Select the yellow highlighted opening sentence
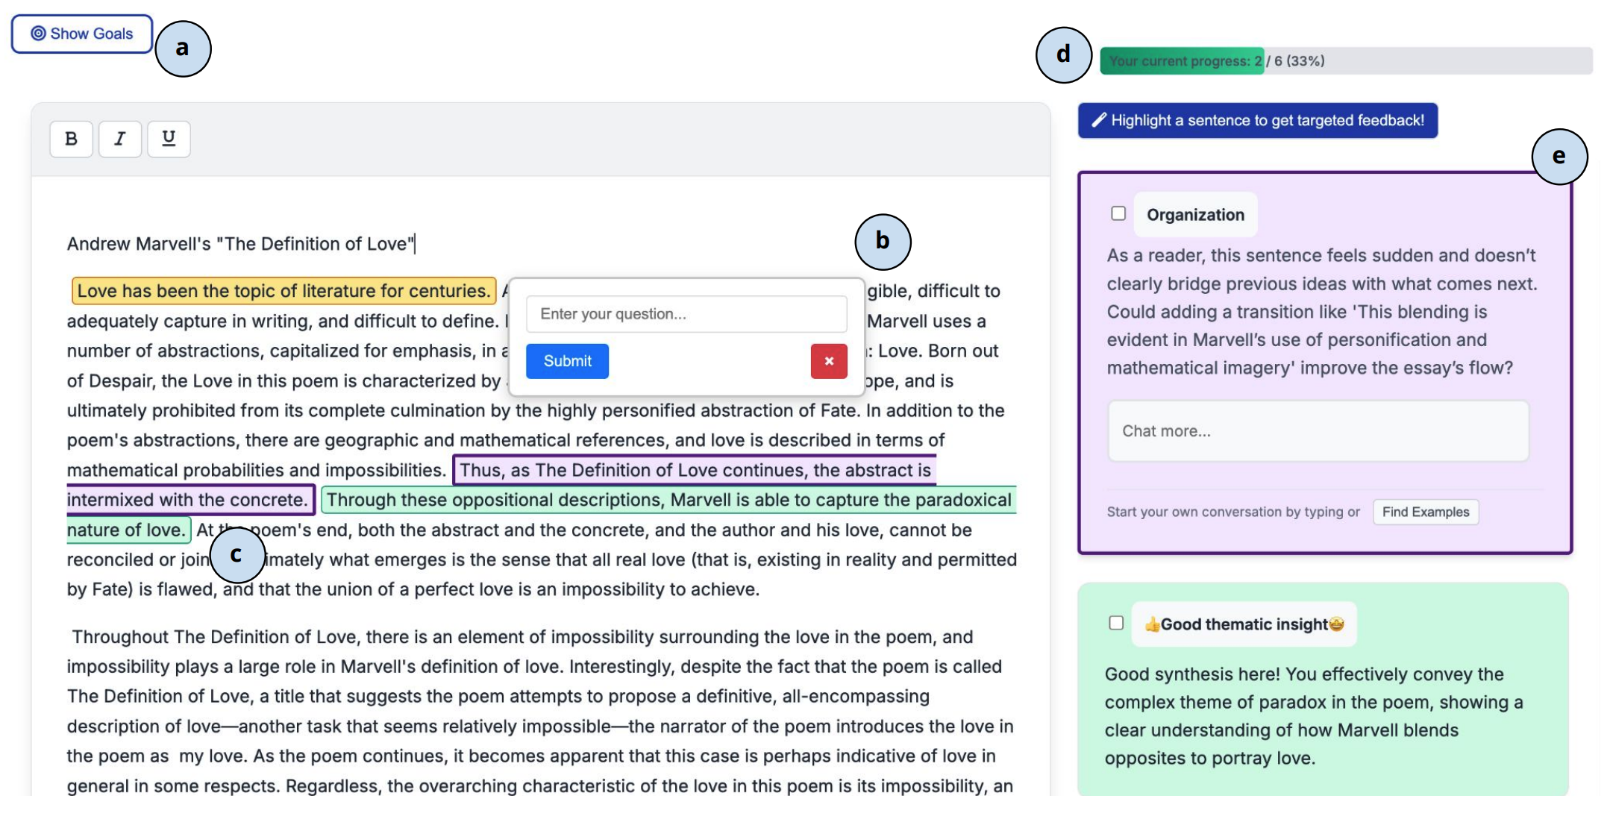The height and width of the screenshot is (828, 1610). point(282,291)
